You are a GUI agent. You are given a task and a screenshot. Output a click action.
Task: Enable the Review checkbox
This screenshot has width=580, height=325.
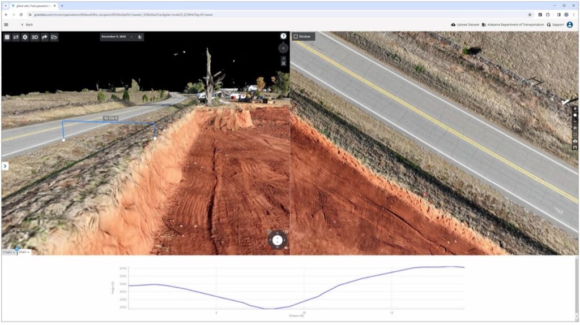point(296,37)
